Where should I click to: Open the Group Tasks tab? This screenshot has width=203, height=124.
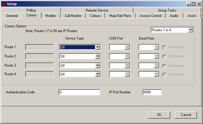tap(167, 10)
